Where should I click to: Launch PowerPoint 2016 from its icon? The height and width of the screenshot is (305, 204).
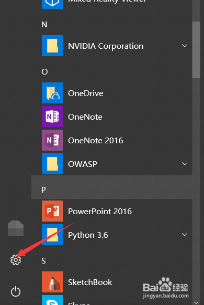click(x=52, y=211)
